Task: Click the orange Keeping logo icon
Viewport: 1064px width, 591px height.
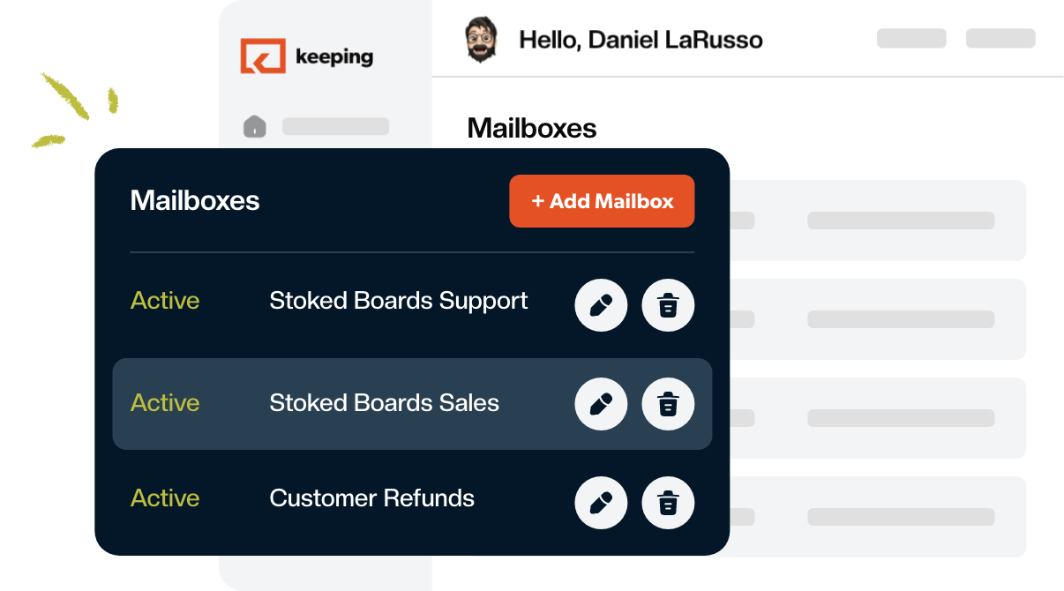Action: click(263, 56)
